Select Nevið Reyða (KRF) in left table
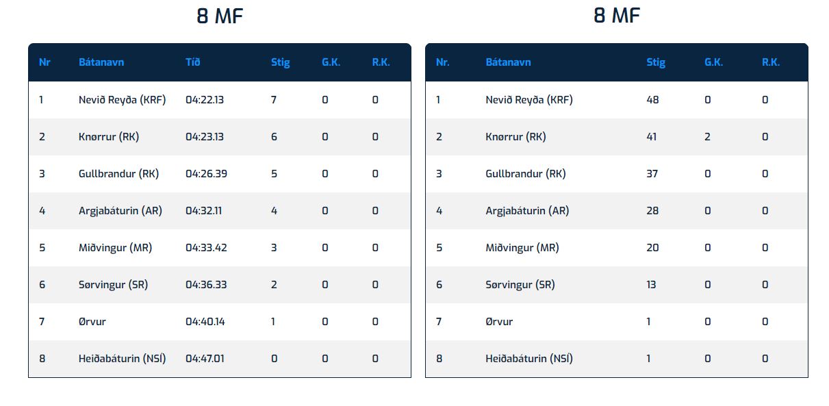Viewport: 829px width, 406px height. click(122, 100)
